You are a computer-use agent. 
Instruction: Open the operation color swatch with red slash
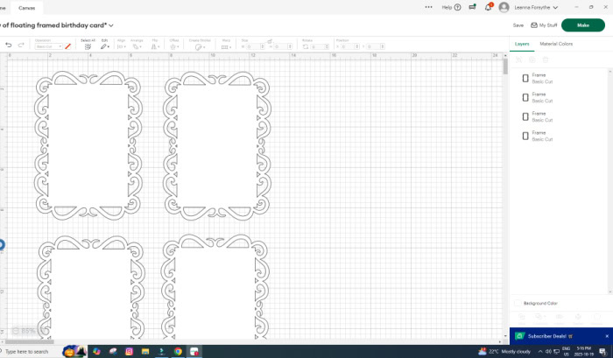point(67,46)
